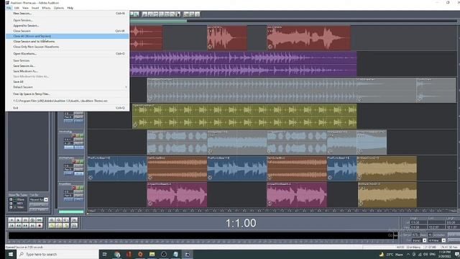Click the Zoom Out Horizontally icon
Viewport: 460px width, 259px height.
coord(59,220)
